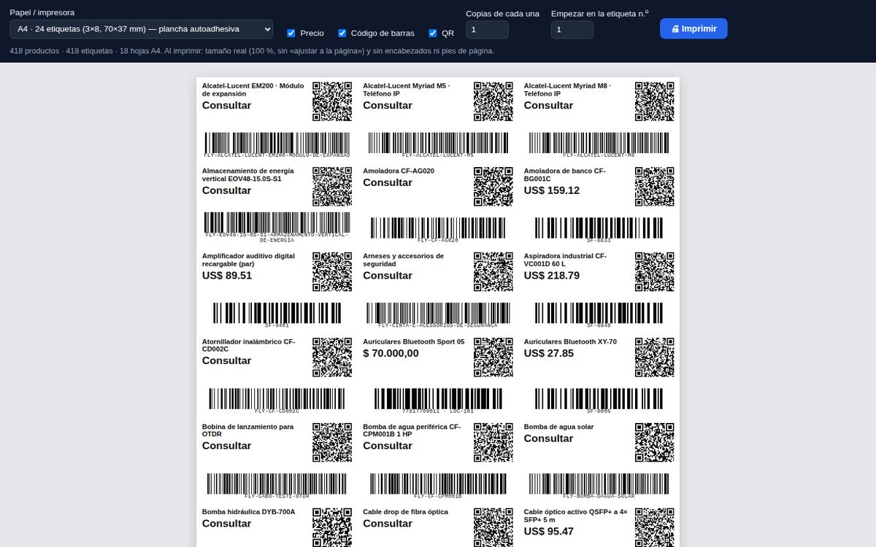Click the price US$ 95.47
Image resolution: width=876 pixels, height=547 pixels.
pyautogui.click(x=549, y=531)
